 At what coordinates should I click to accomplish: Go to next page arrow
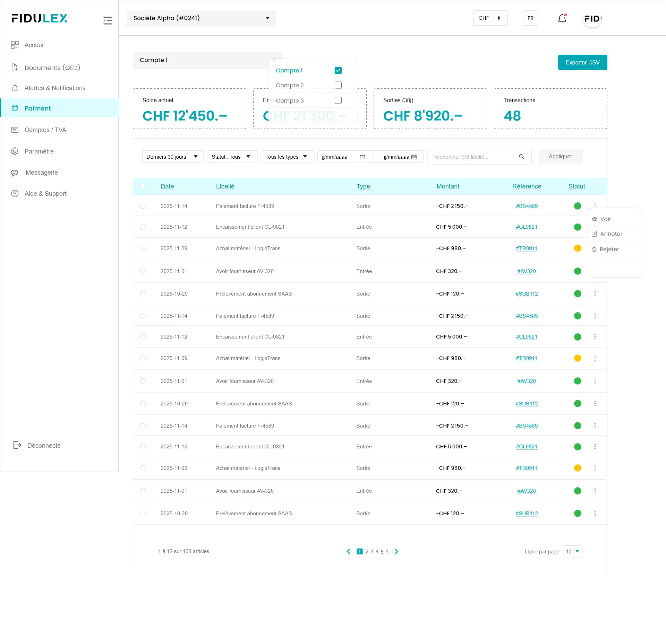coord(396,551)
